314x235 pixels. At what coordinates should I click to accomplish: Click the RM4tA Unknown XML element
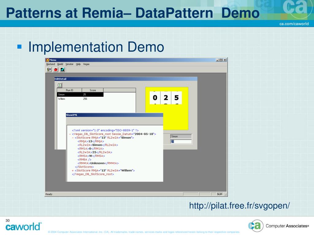[98, 163]
